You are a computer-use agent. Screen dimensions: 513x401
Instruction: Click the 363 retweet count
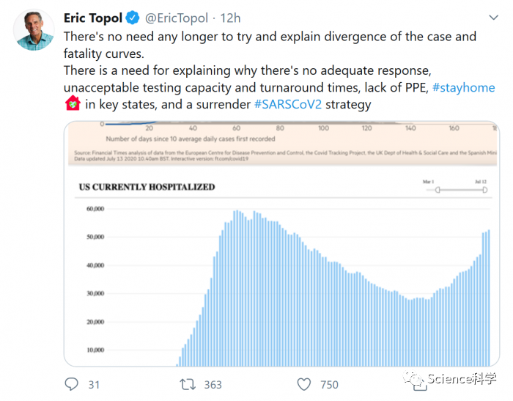click(x=213, y=385)
